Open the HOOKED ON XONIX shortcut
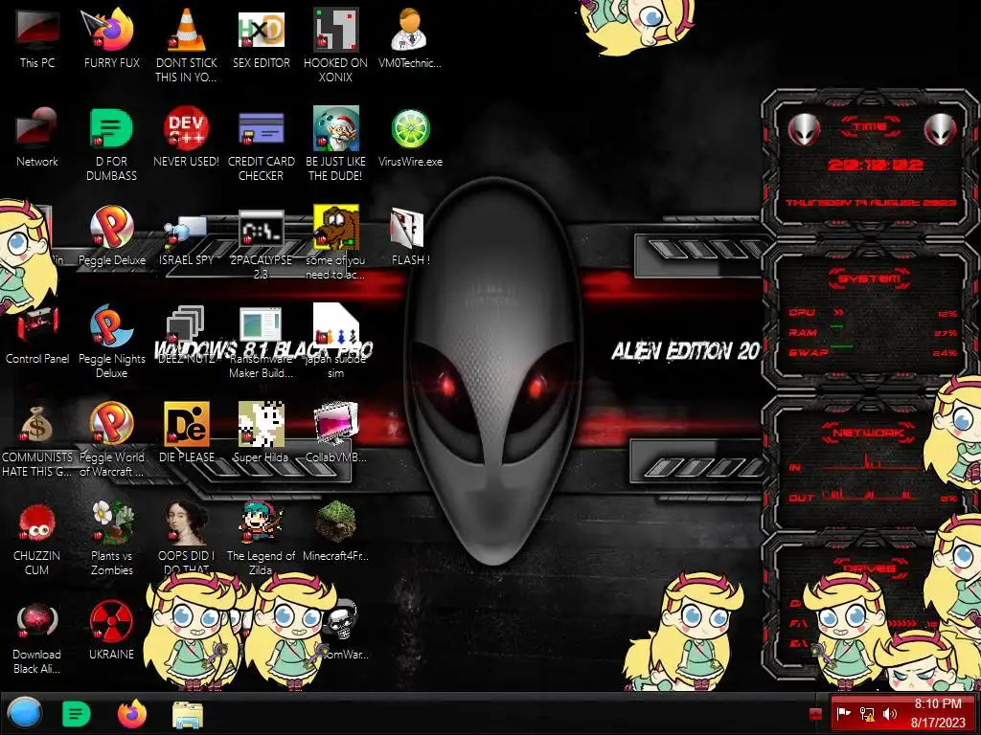This screenshot has height=735, width=981. point(335,30)
